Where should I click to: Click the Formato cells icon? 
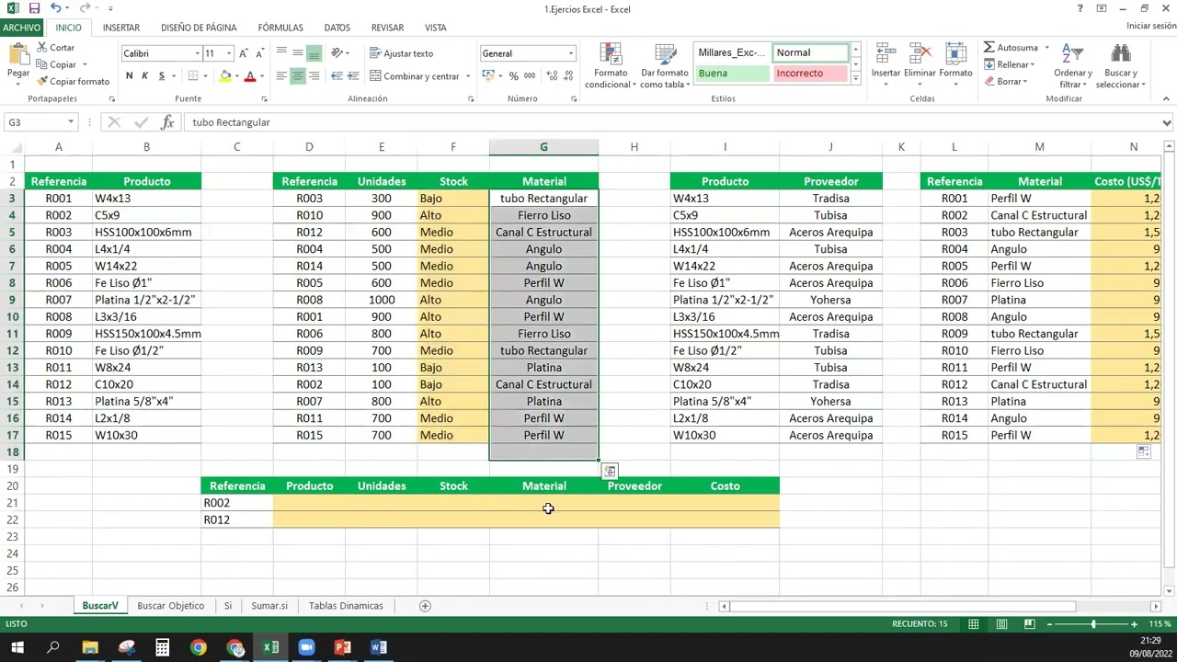[955, 55]
